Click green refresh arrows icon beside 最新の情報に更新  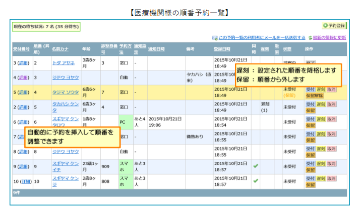tap(310, 38)
